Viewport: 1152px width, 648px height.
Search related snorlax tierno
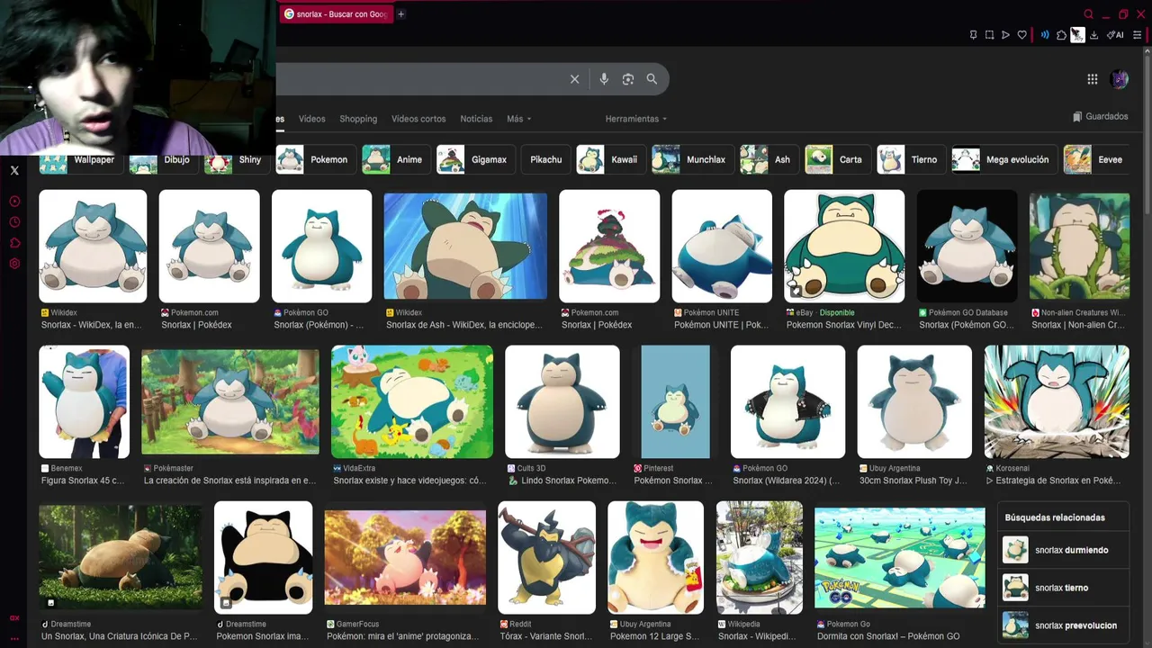click(x=1063, y=588)
